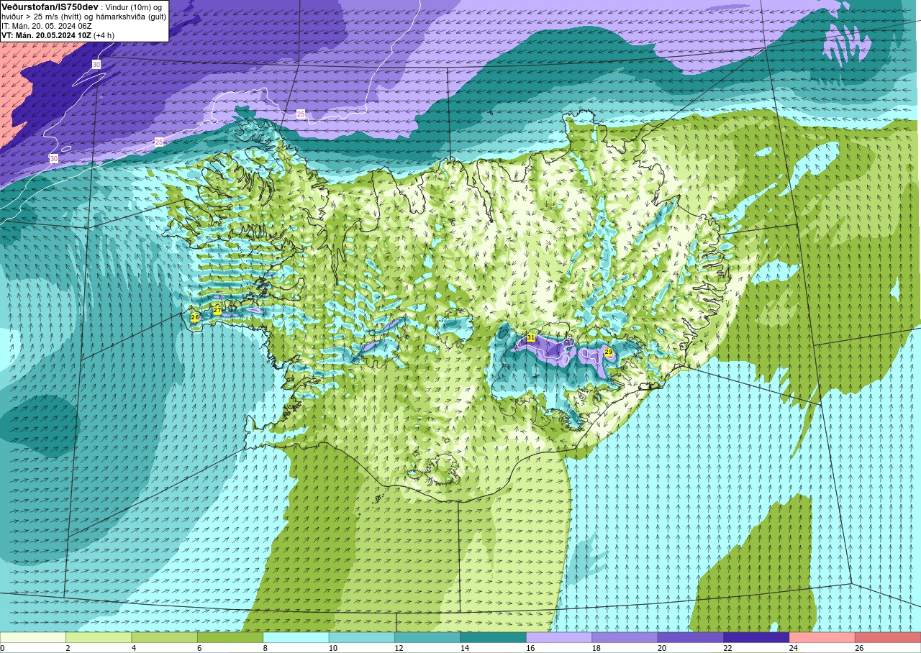
Task: Select the "VT: Mán. 20.05.2024 10Z" valid time
Action: click(45, 35)
